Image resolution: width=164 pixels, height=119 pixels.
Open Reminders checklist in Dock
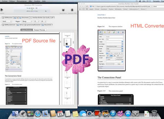pos(68,114)
